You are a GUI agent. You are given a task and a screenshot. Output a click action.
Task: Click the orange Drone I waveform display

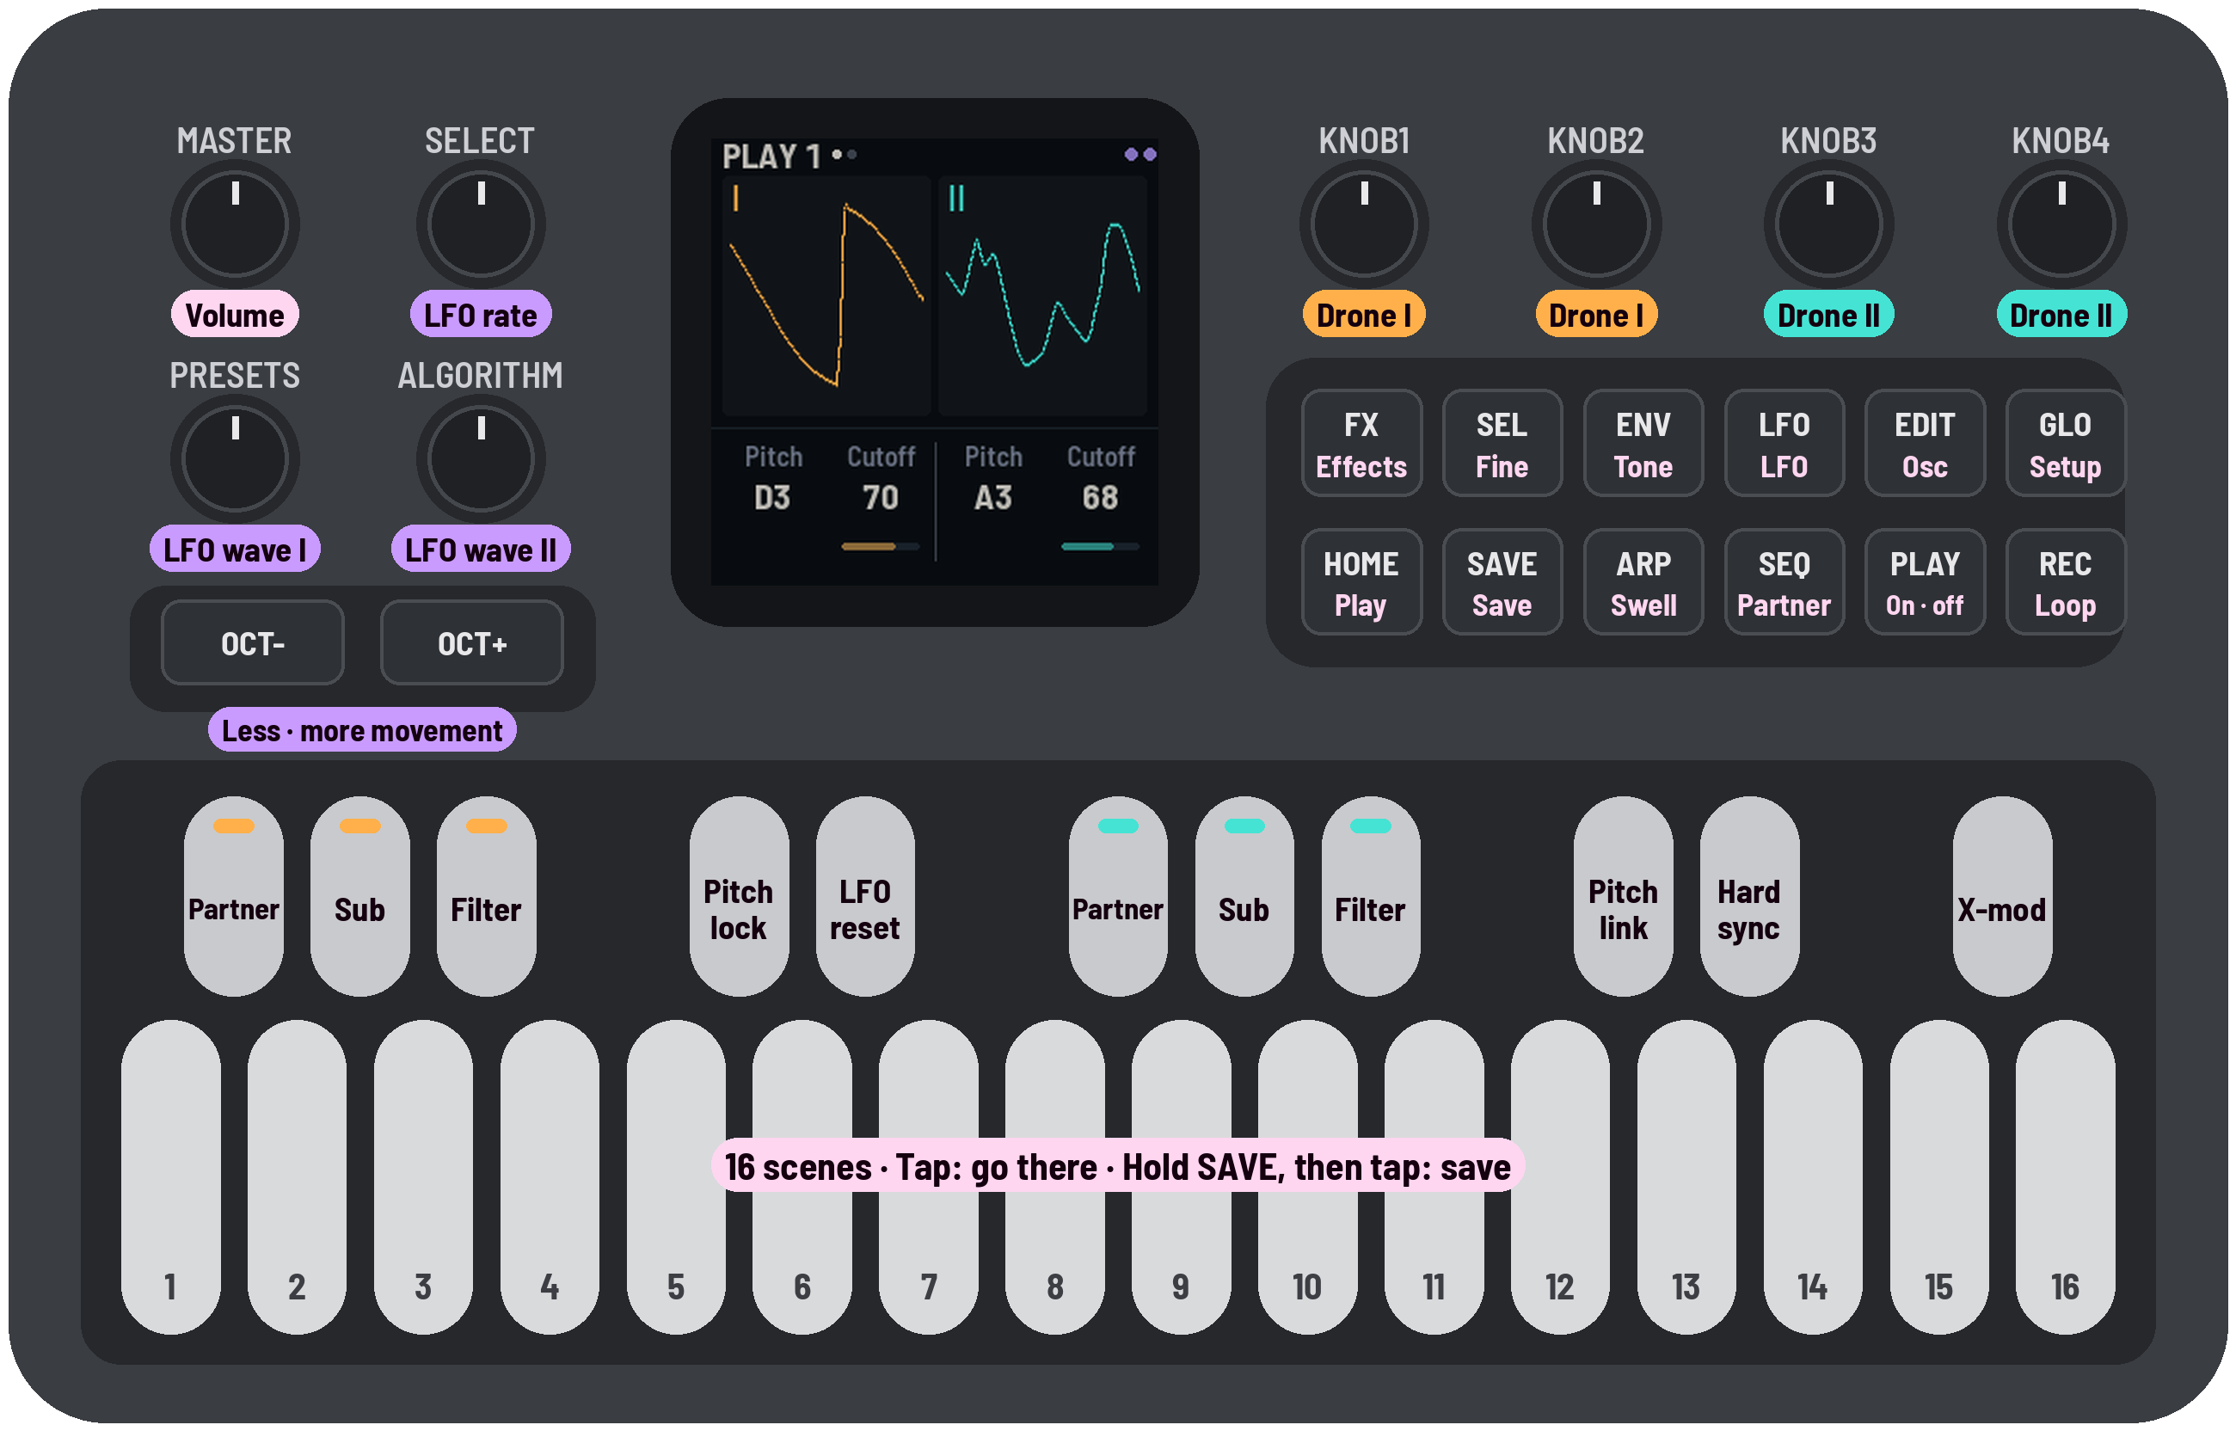click(x=826, y=295)
